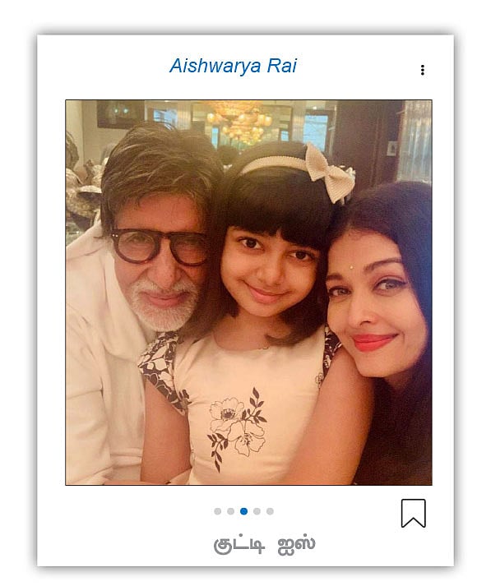Click the golden chandelier in photo background
This screenshot has width=491, height=586.
click(x=239, y=122)
